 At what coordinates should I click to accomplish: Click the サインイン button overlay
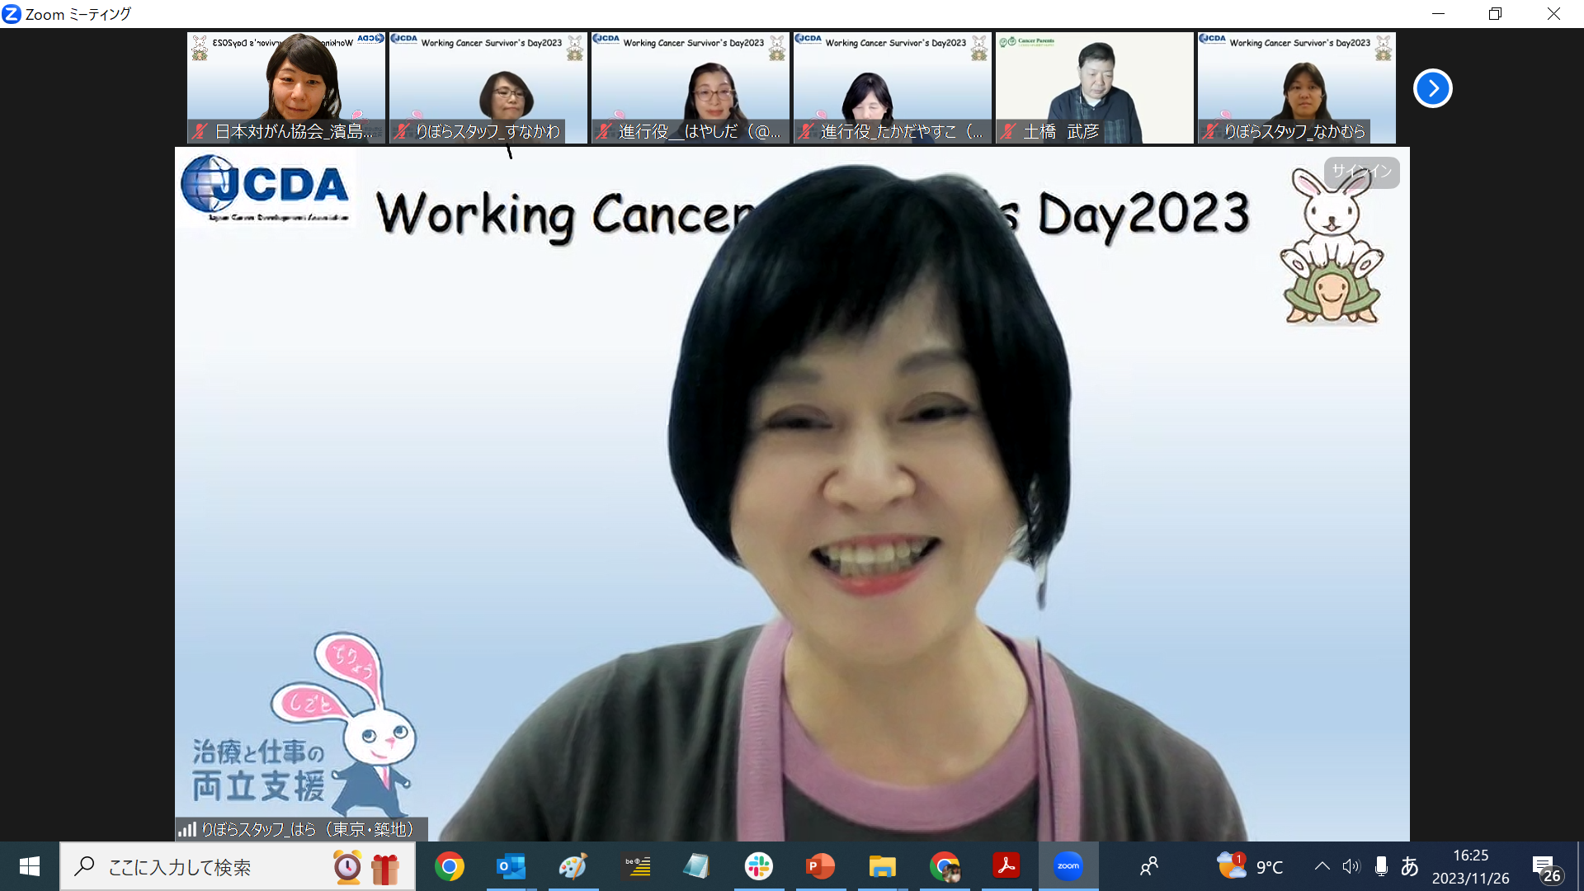1362,172
